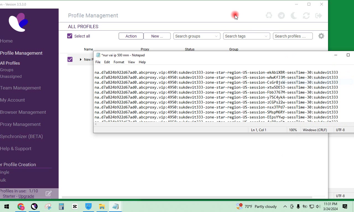
Task: Open the Format menu in Notepad
Action: click(x=119, y=62)
